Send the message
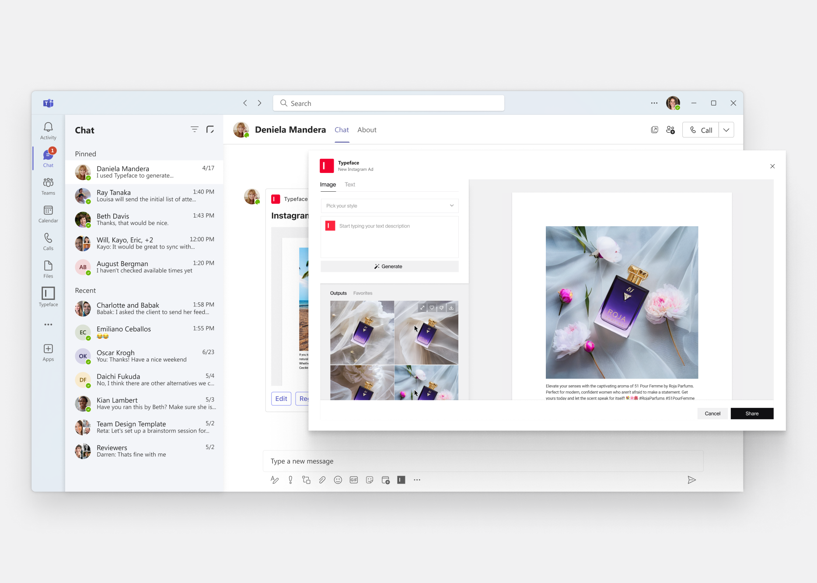 click(x=691, y=480)
